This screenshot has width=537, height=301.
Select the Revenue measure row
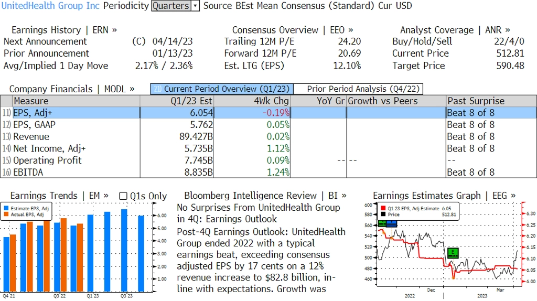268,137
